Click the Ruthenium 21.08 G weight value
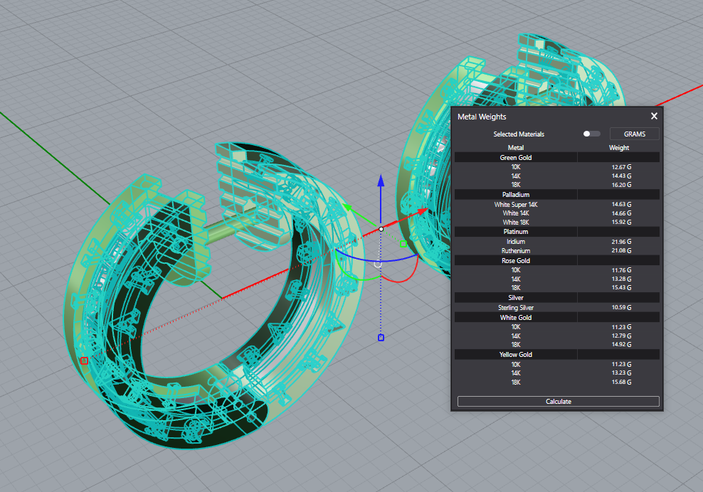 620,251
